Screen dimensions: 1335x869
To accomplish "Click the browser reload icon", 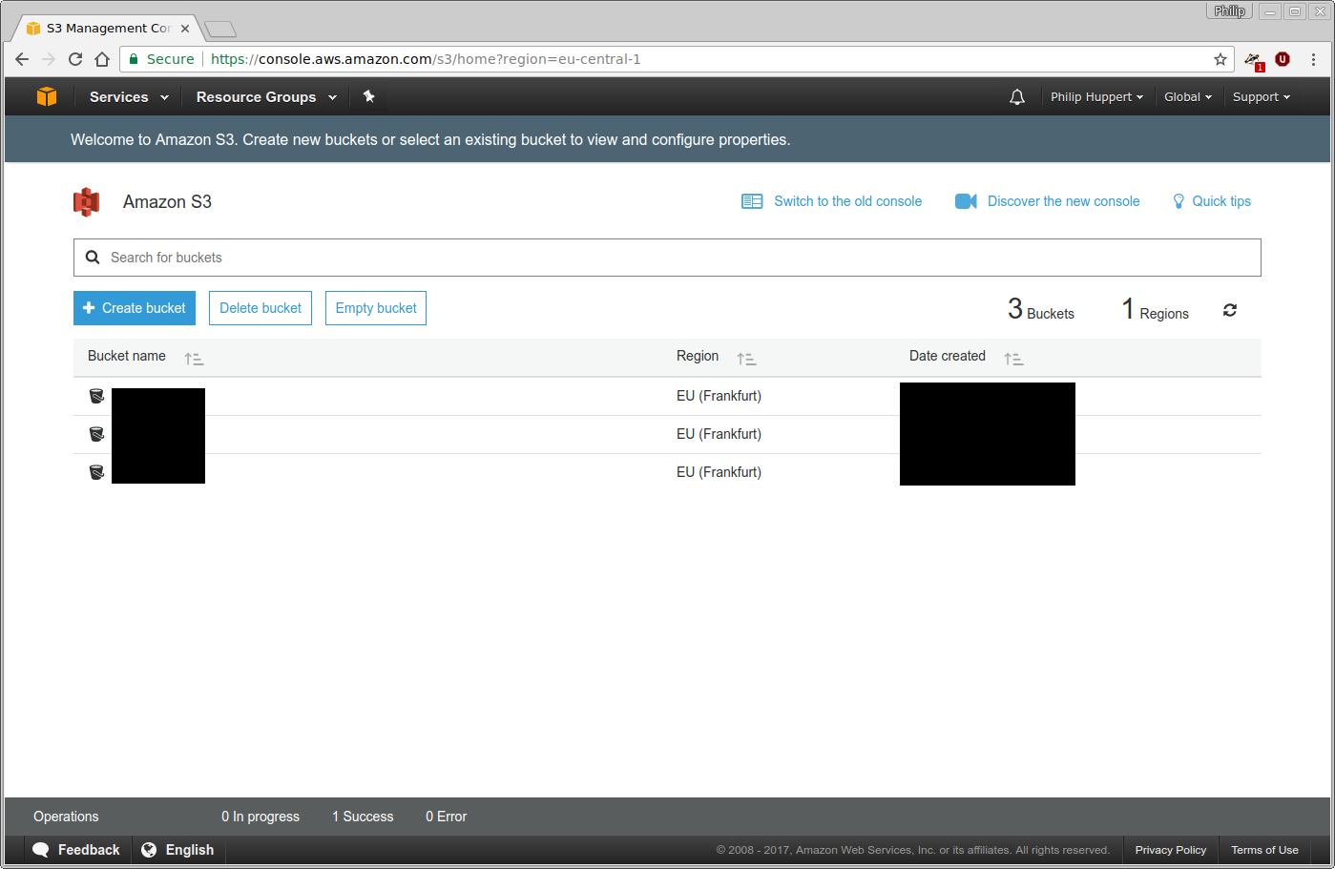I will pos(75,59).
